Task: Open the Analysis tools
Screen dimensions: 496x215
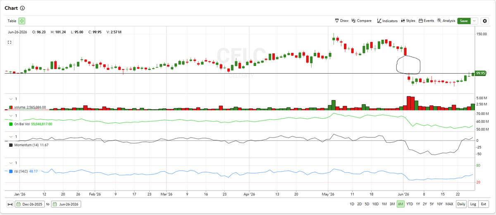Action: (x=446, y=21)
